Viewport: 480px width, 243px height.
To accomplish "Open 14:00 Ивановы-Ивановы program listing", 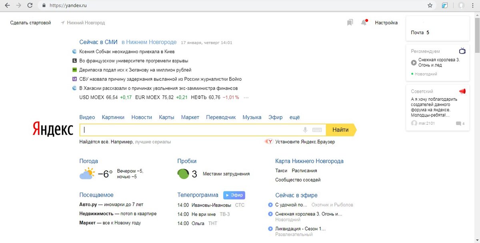I will (x=211, y=205).
